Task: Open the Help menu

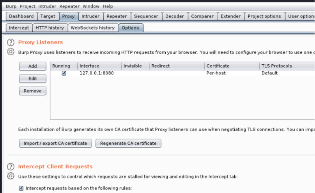Action: tap(108, 6)
